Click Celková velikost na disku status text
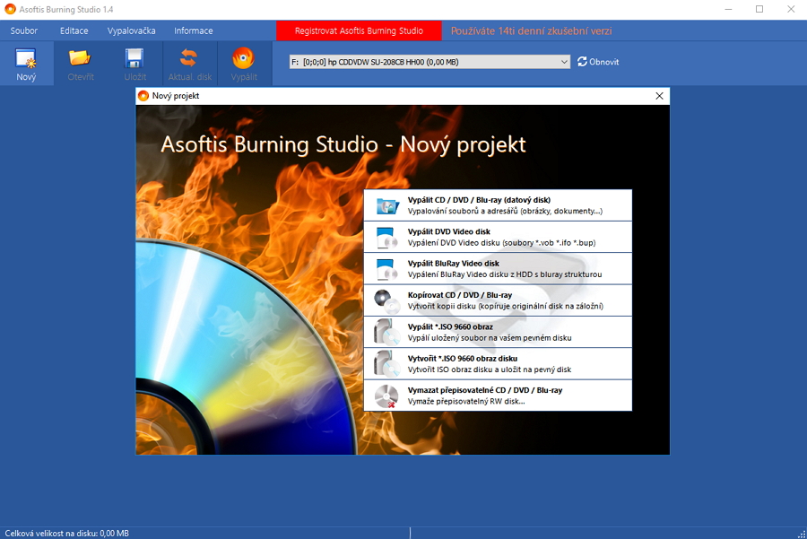The image size is (807, 539). [67, 534]
